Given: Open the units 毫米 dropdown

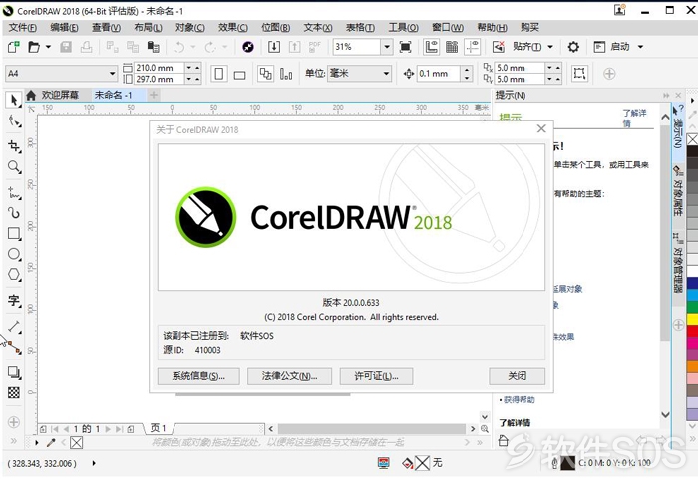Looking at the screenshot, I should (387, 73).
